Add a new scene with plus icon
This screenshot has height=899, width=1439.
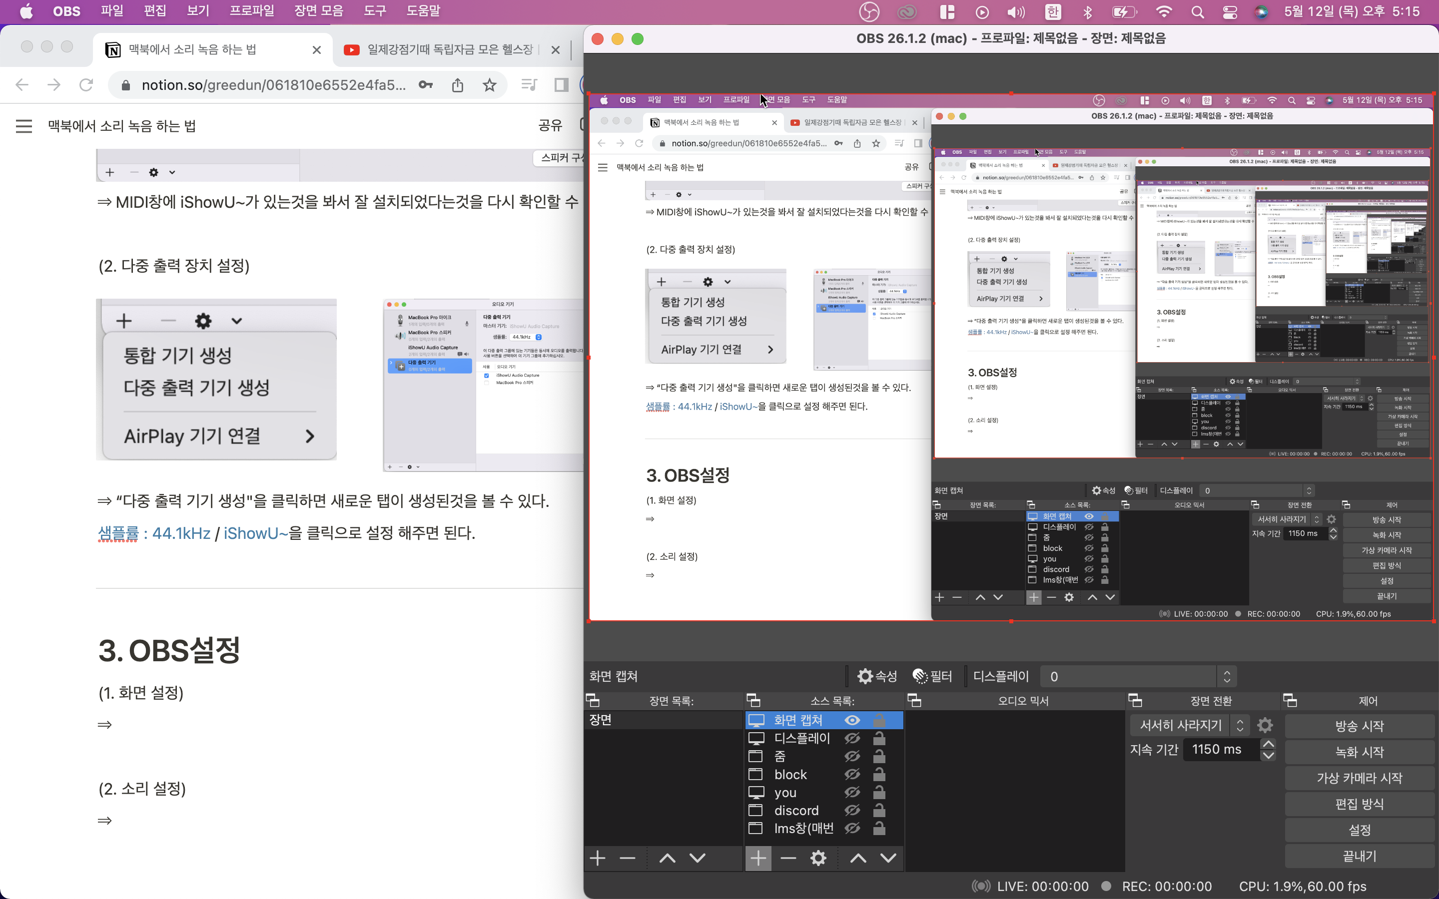click(x=598, y=858)
